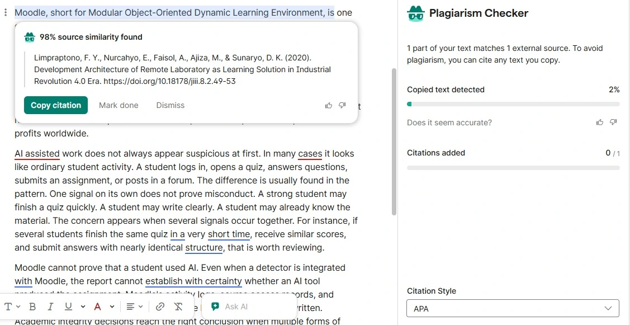Click '98% source similarity found' heading
The image size is (630, 325).
click(x=91, y=37)
